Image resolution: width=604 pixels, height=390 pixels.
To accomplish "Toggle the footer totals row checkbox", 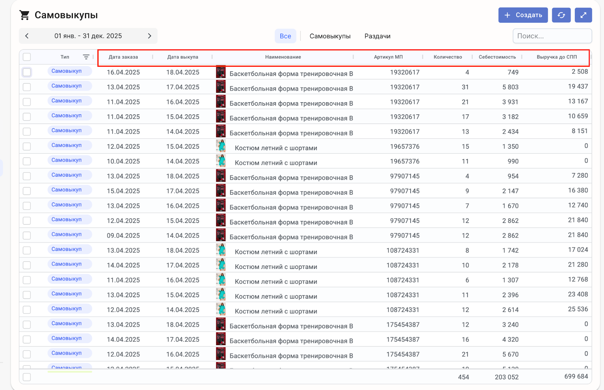I will (x=27, y=377).
